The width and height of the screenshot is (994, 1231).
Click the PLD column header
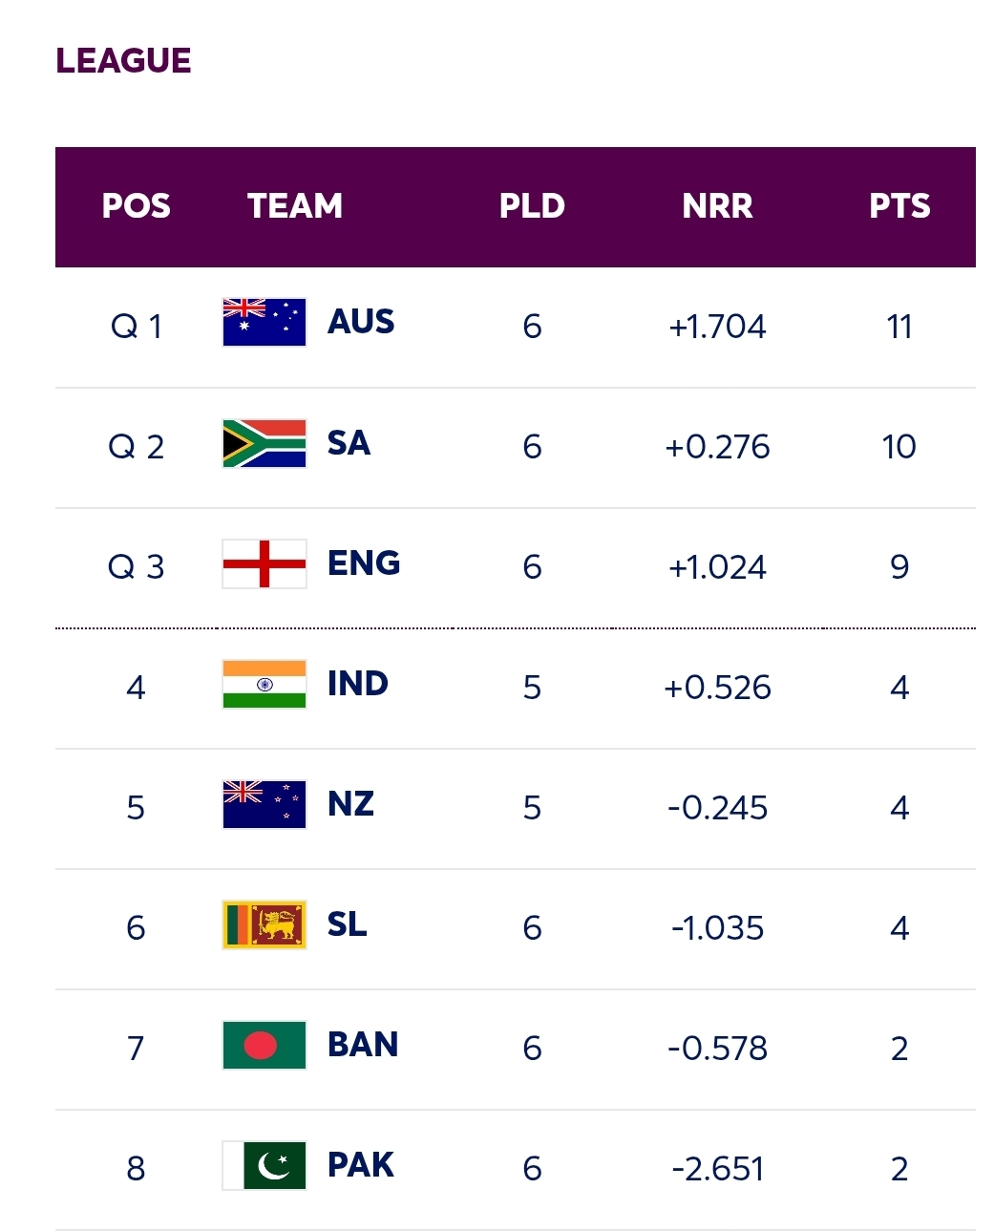coord(532,206)
